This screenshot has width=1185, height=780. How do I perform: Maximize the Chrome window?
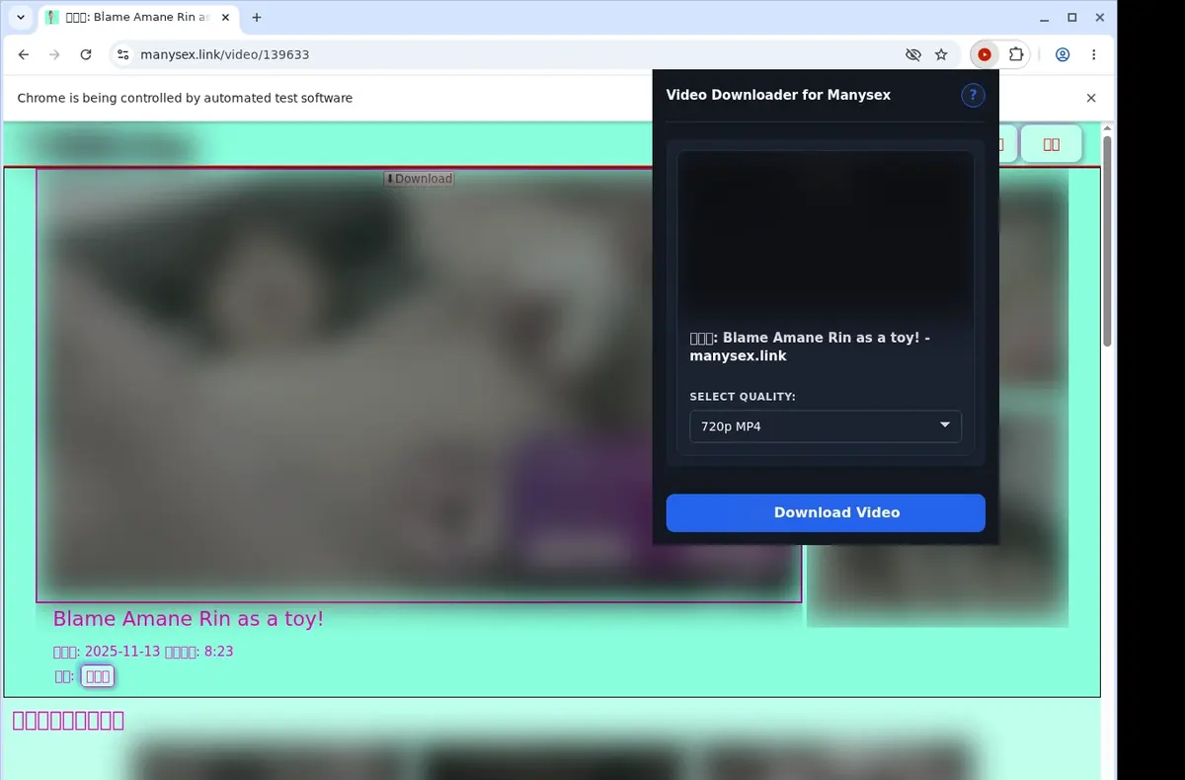click(1072, 18)
